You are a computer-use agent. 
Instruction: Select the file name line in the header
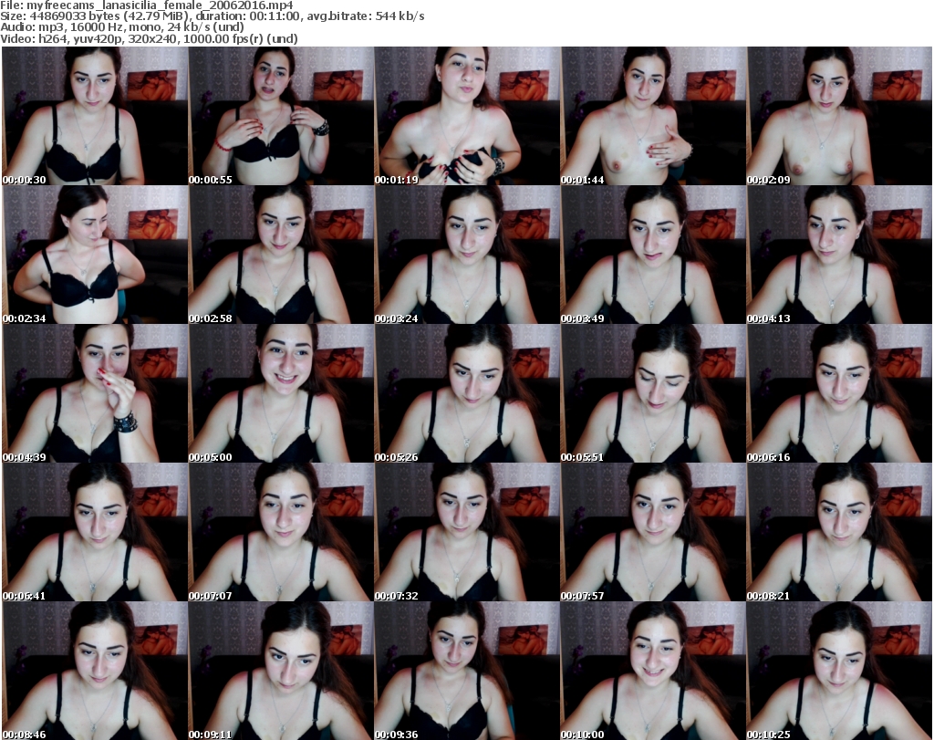point(147,5)
